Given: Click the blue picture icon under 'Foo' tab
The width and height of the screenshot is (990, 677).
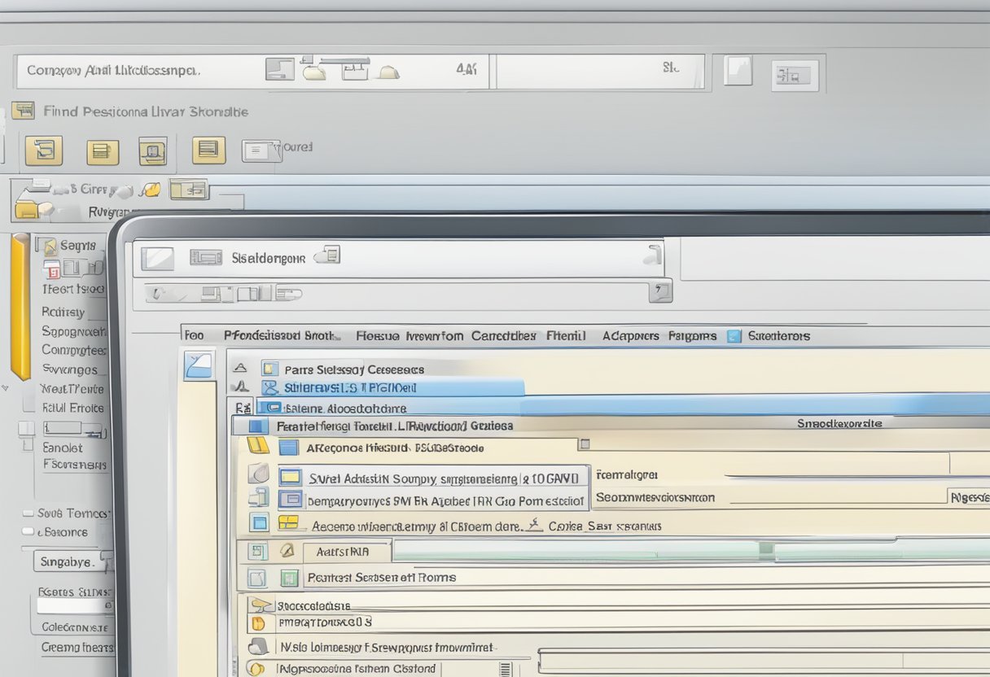Looking at the screenshot, I should pos(199,365).
